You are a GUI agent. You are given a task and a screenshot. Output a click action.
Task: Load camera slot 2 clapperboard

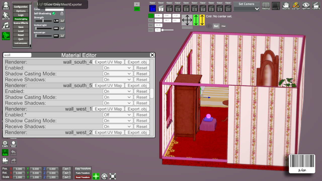(161, 8)
